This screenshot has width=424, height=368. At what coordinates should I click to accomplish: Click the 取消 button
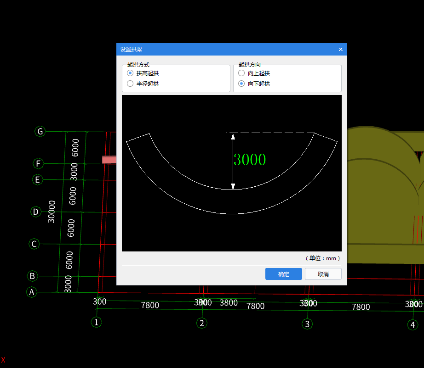[323, 274]
